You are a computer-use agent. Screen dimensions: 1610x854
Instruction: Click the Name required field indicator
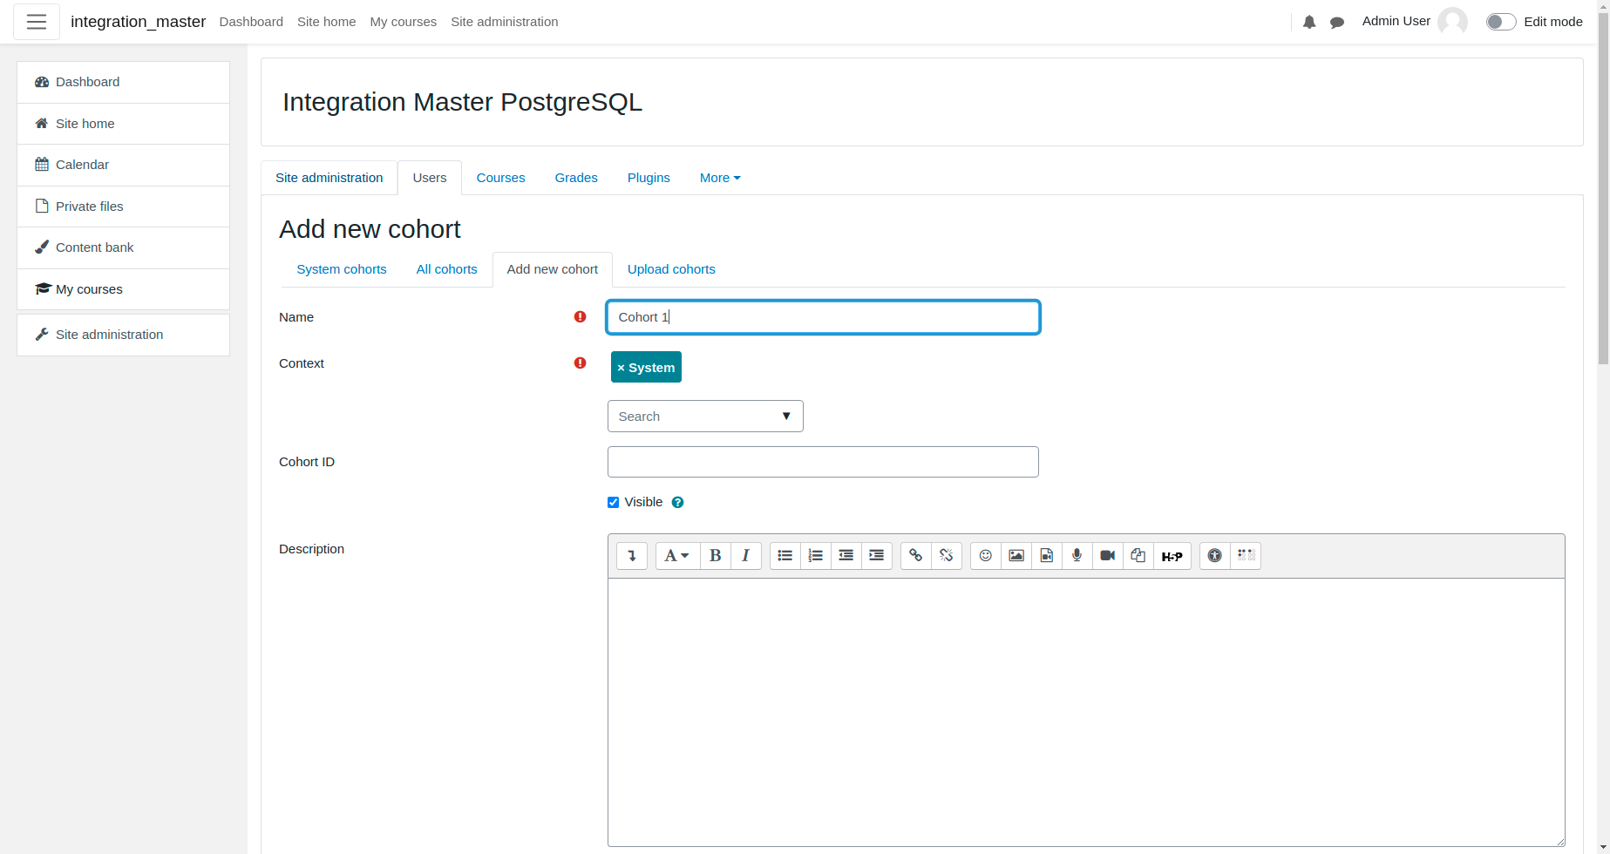click(580, 317)
